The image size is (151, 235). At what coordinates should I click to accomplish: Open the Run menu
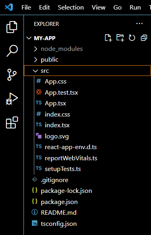click(x=135, y=7)
